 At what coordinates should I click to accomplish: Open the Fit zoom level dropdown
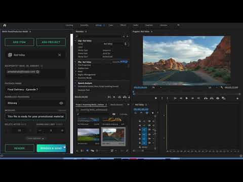(156, 87)
